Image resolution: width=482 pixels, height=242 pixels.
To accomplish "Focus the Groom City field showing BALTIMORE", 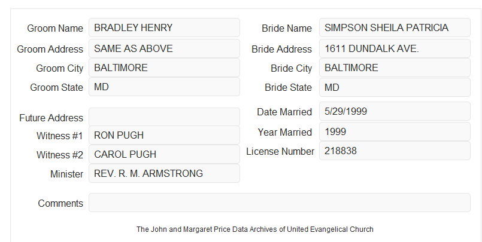I will (x=164, y=68).
